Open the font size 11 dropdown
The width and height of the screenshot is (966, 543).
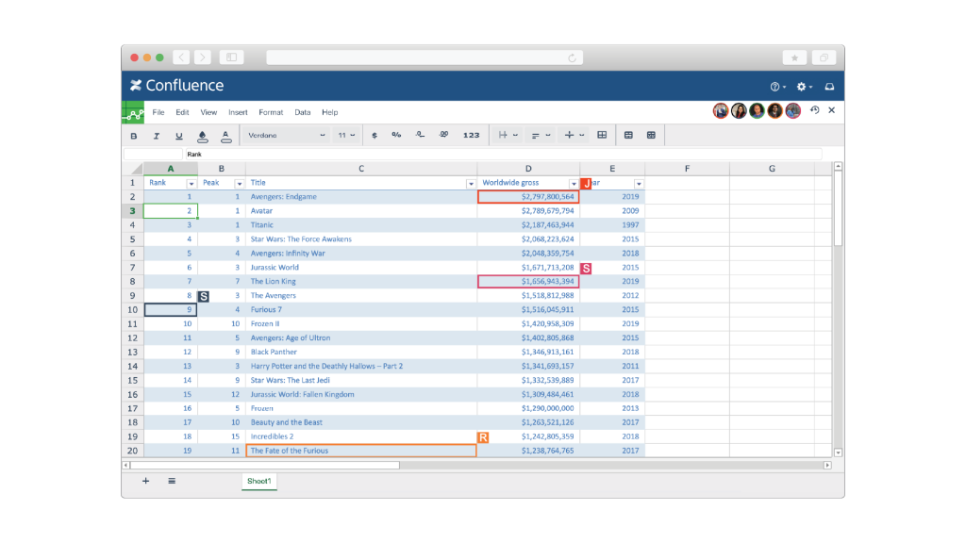click(x=346, y=136)
